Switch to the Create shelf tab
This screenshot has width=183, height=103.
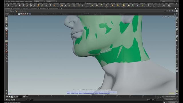pos(7,3)
